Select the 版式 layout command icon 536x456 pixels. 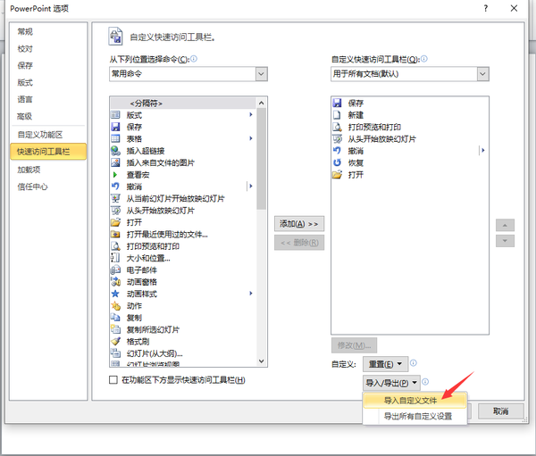point(115,115)
